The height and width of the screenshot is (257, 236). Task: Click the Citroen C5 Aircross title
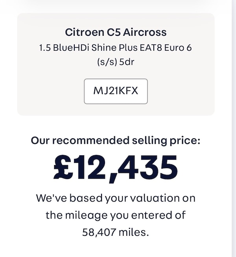pyautogui.click(x=116, y=32)
